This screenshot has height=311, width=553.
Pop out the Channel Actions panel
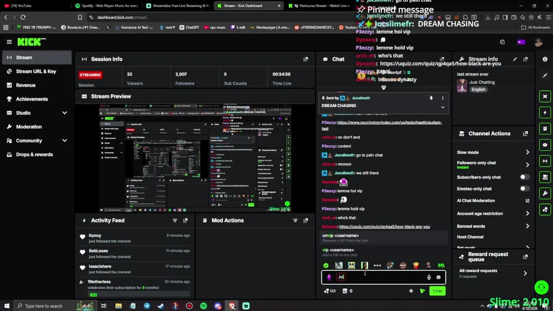tap(525, 134)
